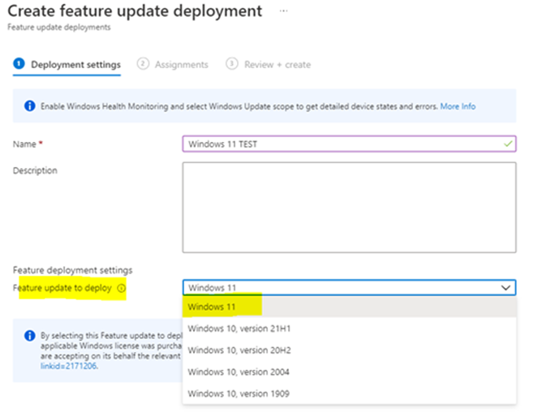Click the step 1 circle icon
The image size is (534, 417).
click(19, 63)
